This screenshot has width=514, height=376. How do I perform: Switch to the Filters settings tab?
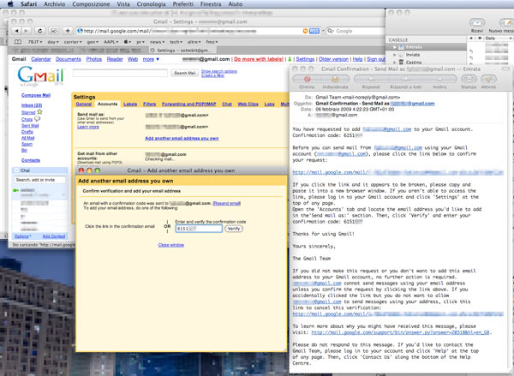(149, 104)
